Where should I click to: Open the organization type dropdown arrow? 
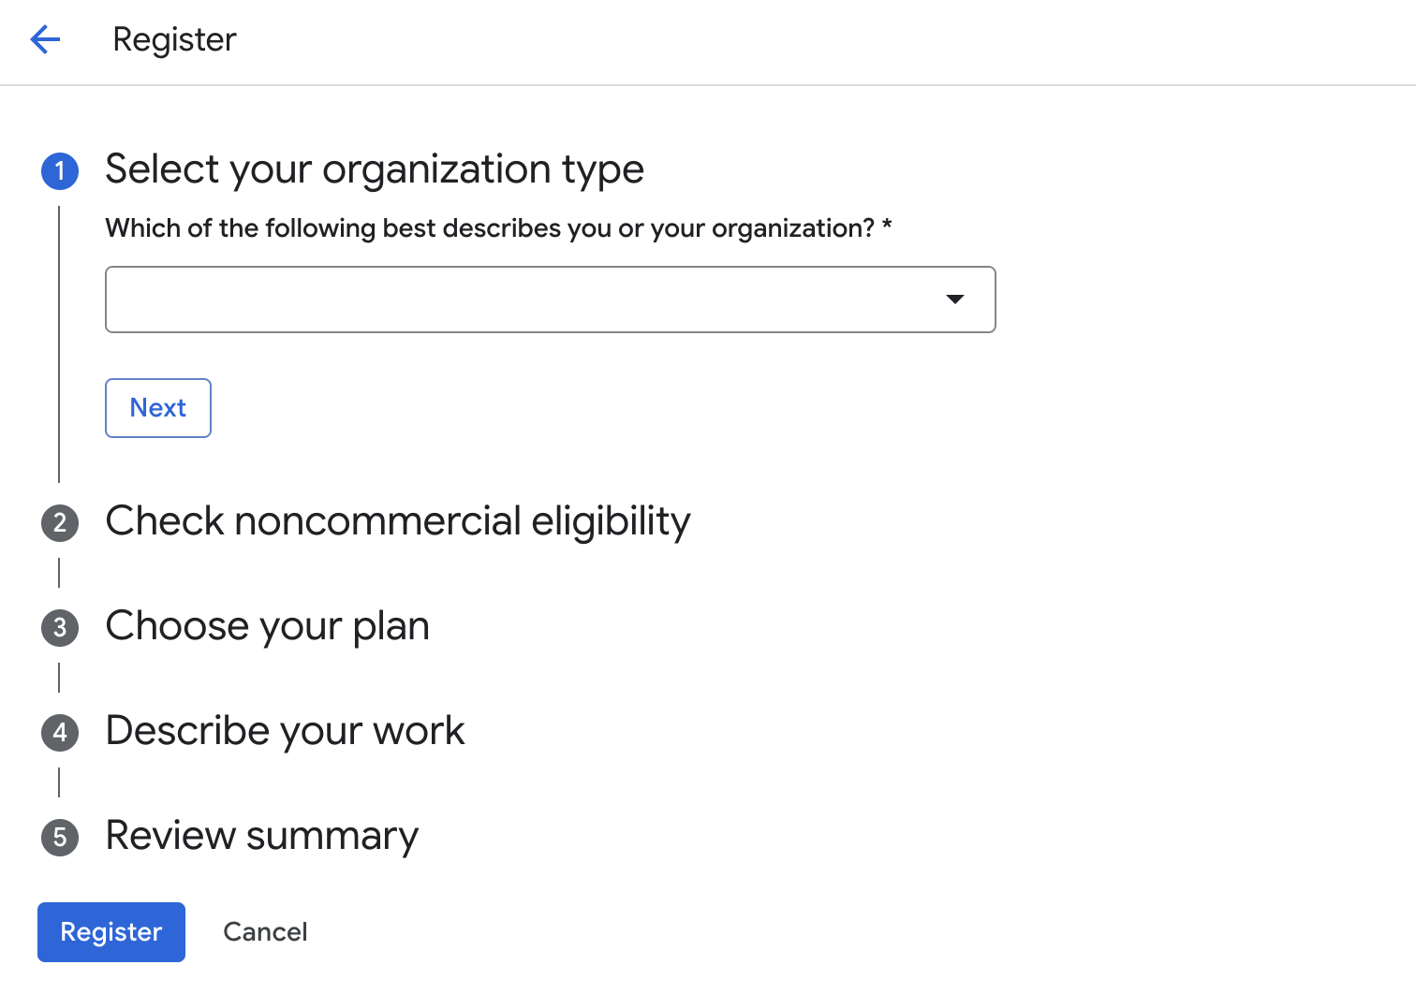click(x=955, y=300)
